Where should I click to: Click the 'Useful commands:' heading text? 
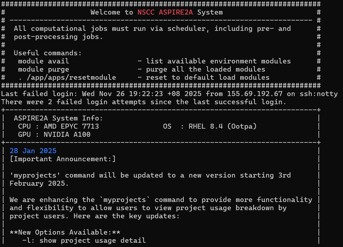point(48,53)
